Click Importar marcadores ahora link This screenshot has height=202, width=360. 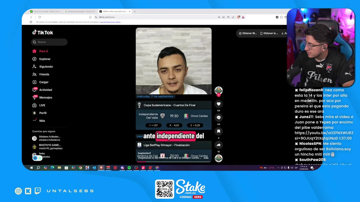point(110,22)
